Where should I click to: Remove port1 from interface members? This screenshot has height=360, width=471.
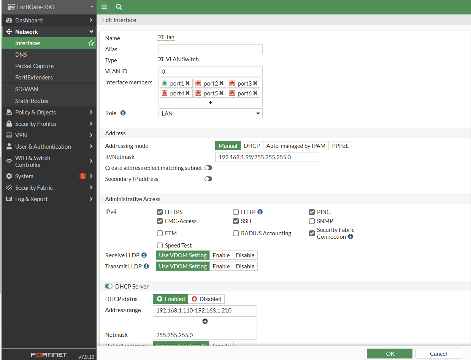pos(187,83)
